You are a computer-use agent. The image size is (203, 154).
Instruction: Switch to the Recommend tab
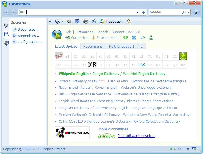(x=93, y=46)
